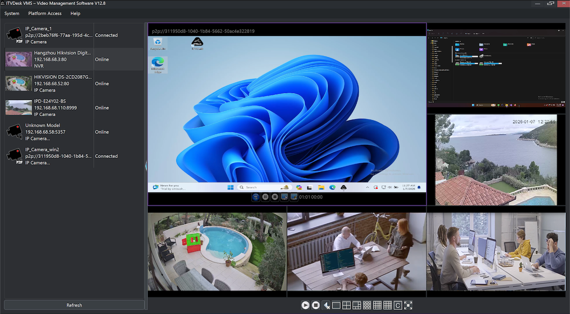Viewport: 570px width, 314px height.
Task: Open the Help menu
Action: 75,13
